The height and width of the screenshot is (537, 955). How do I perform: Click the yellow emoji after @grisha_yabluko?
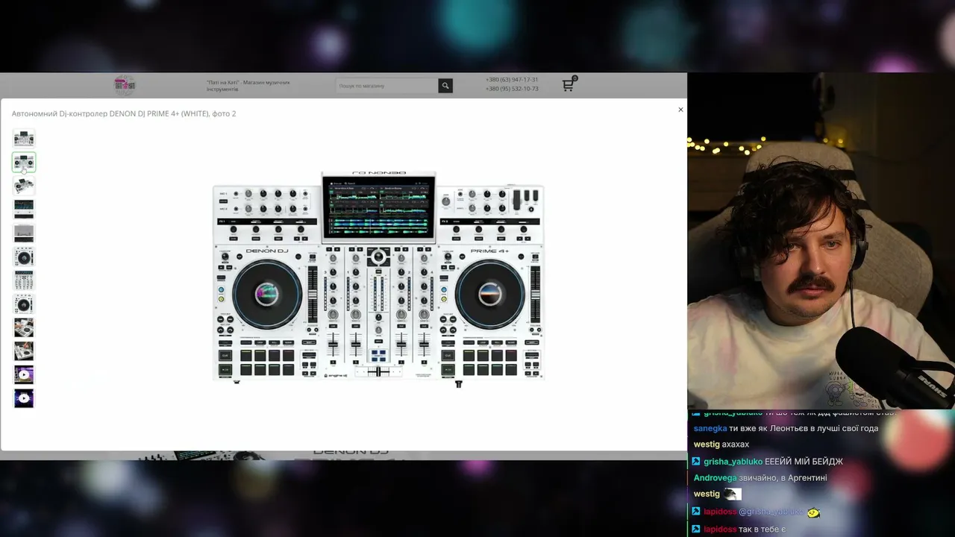[814, 512]
